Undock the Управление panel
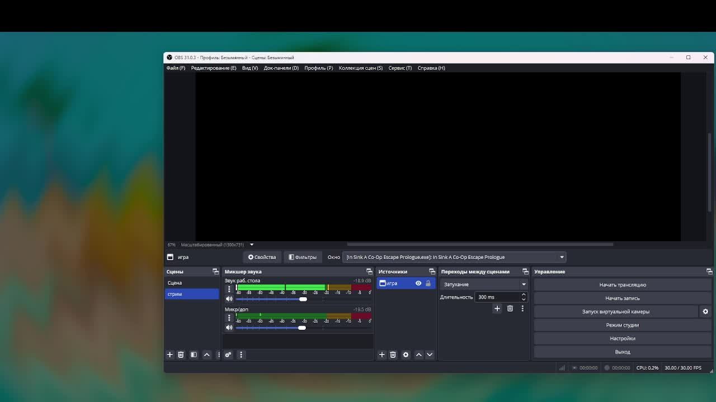 (x=709, y=271)
